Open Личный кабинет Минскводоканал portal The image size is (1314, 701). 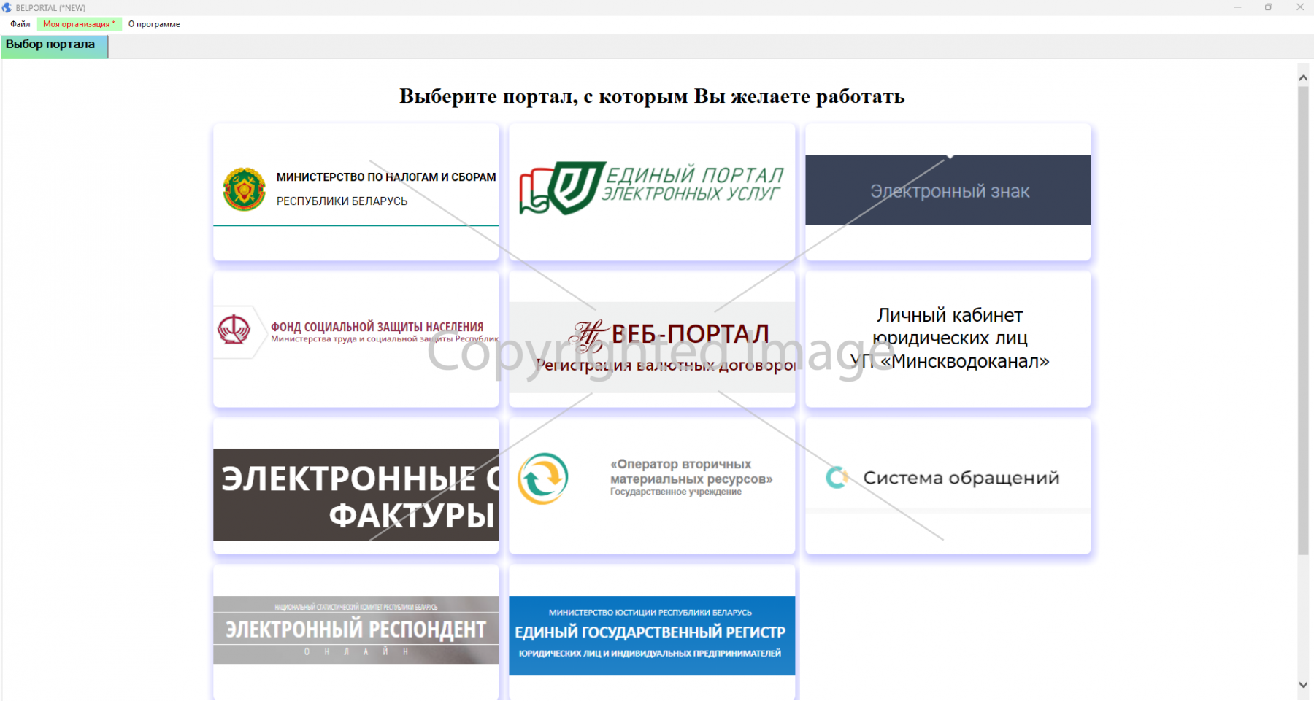click(x=948, y=338)
